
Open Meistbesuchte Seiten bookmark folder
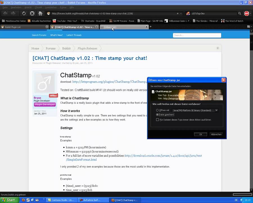pyautogui.click(x=14, y=21)
